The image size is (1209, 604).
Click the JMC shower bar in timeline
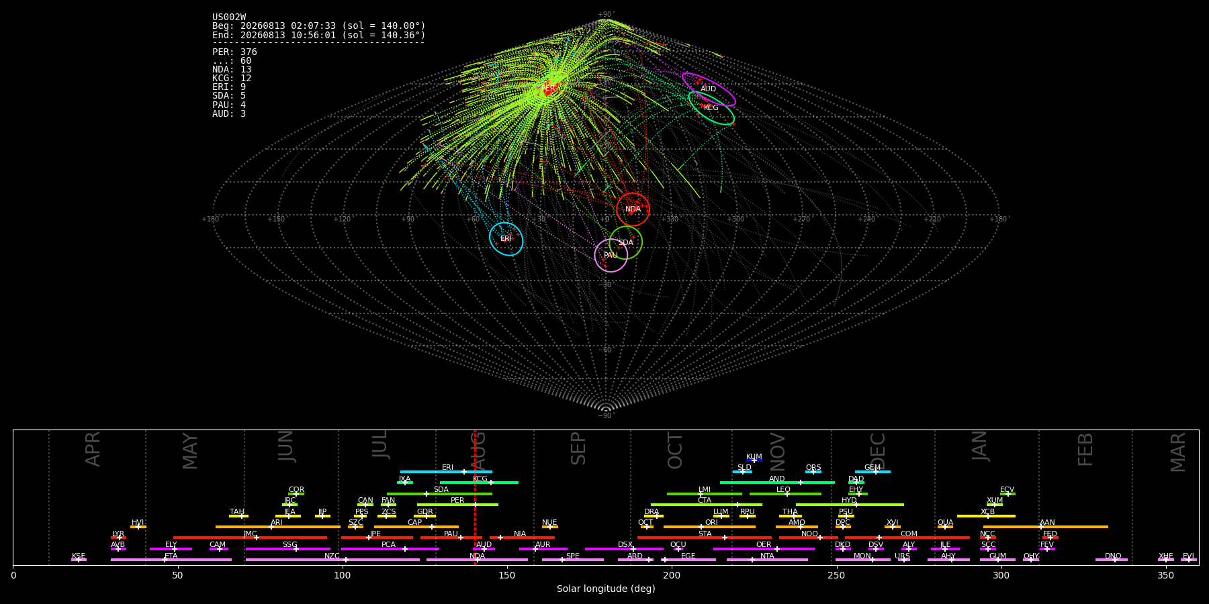point(250,538)
